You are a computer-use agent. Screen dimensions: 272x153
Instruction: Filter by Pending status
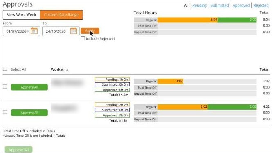click(x=199, y=5)
